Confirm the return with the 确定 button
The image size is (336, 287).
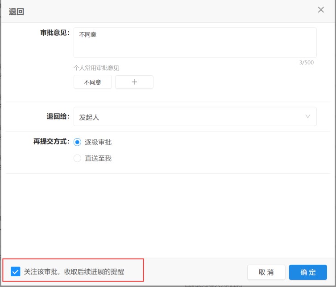coord(308,272)
